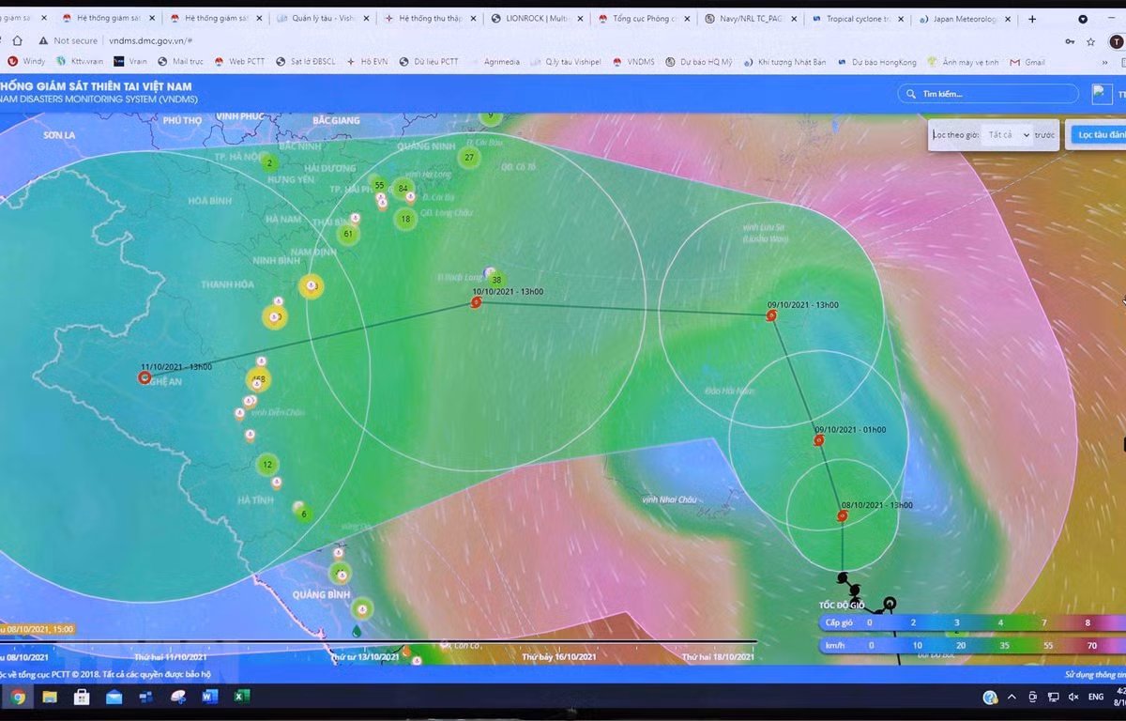Open the saved passwords key icon

click(x=1070, y=41)
